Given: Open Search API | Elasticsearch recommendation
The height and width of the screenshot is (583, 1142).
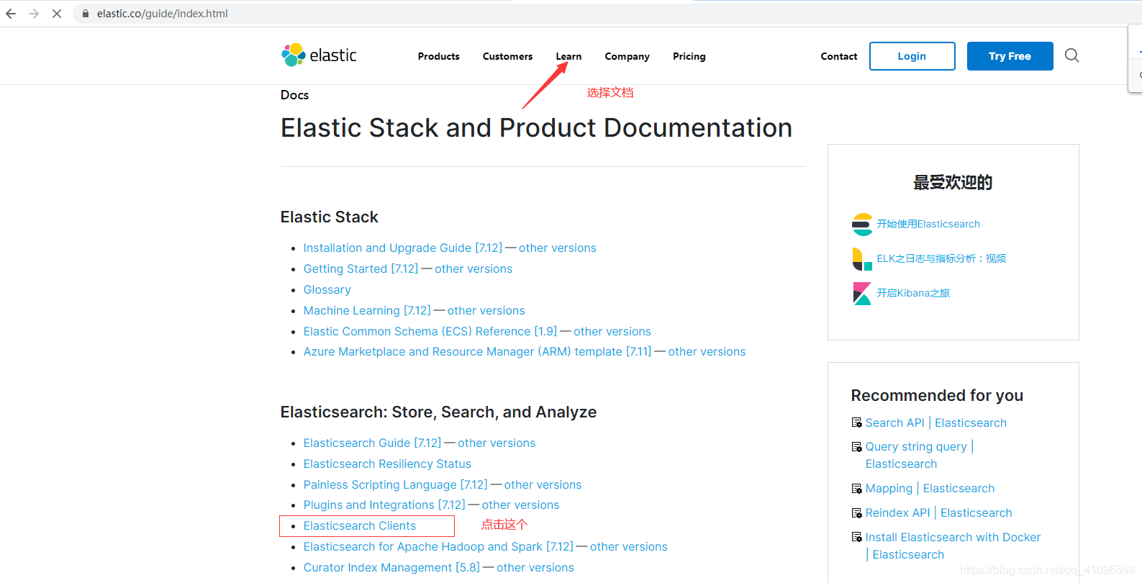Looking at the screenshot, I should (x=935, y=422).
